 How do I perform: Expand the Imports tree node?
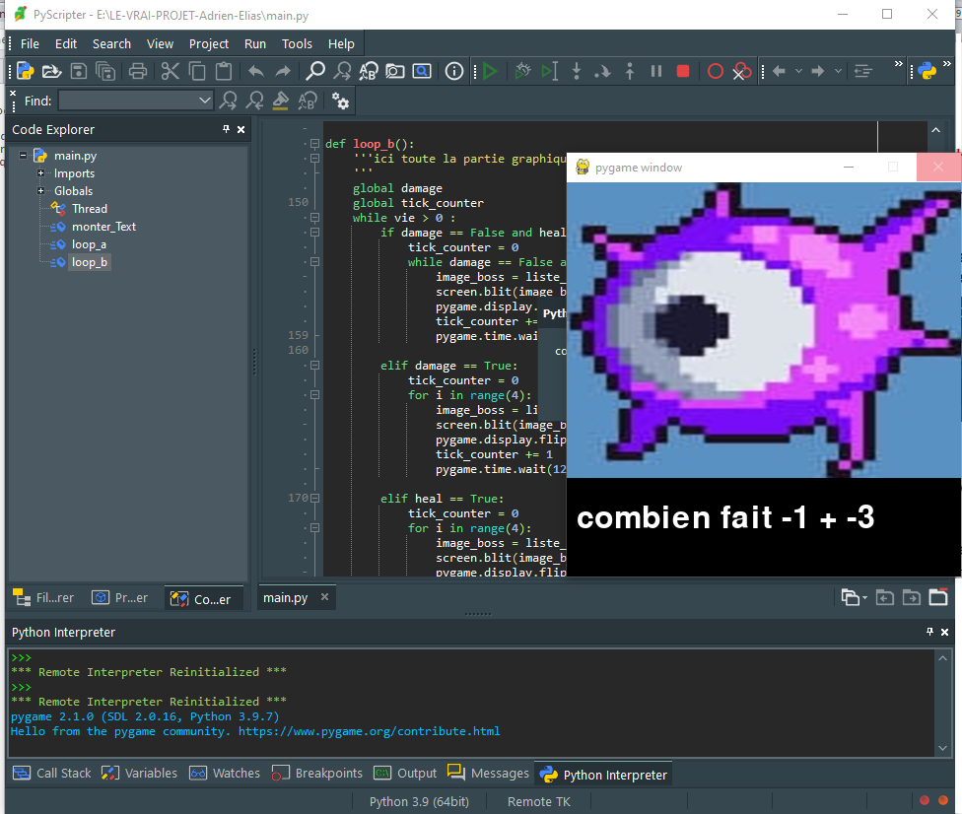pyautogui.click(x=41, y=173)
